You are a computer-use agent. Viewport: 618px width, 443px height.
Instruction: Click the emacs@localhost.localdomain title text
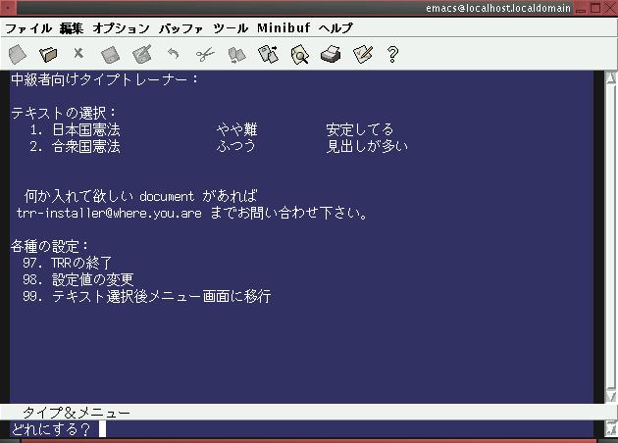pyautogui.click(x=498, y=8)
